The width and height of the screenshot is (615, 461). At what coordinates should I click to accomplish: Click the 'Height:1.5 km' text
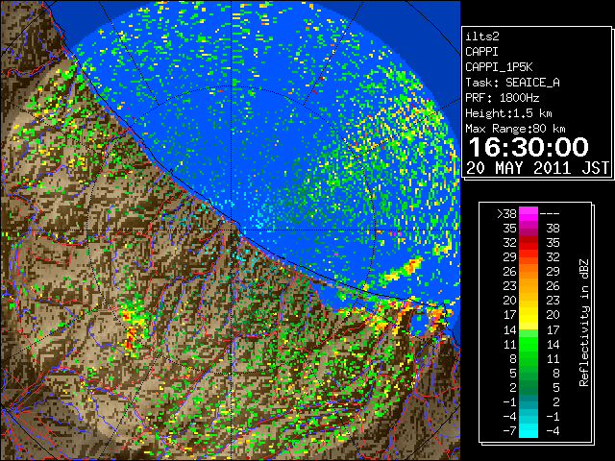(x=508, y=113)
